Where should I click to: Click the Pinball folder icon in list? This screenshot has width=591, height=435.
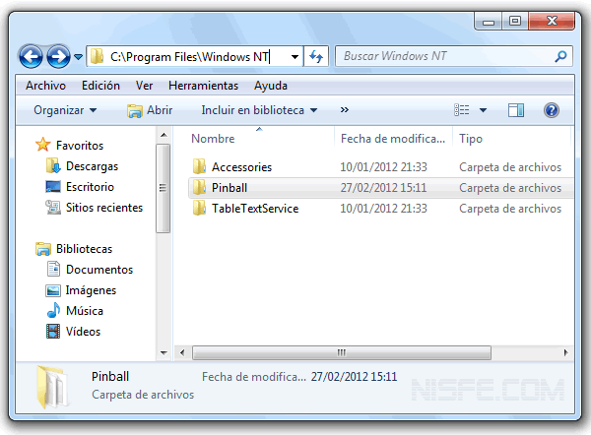click(199, 187)
